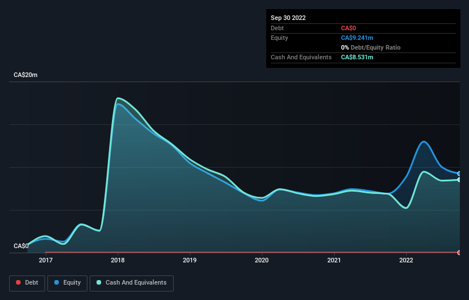This screenshot has height=300, width=469.
Task: Click the 2019 x-axis label
Action: (x=190, y=260)
